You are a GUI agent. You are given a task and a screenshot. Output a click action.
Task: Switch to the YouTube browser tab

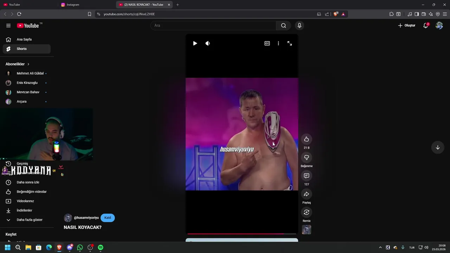[x=28, y=5]
